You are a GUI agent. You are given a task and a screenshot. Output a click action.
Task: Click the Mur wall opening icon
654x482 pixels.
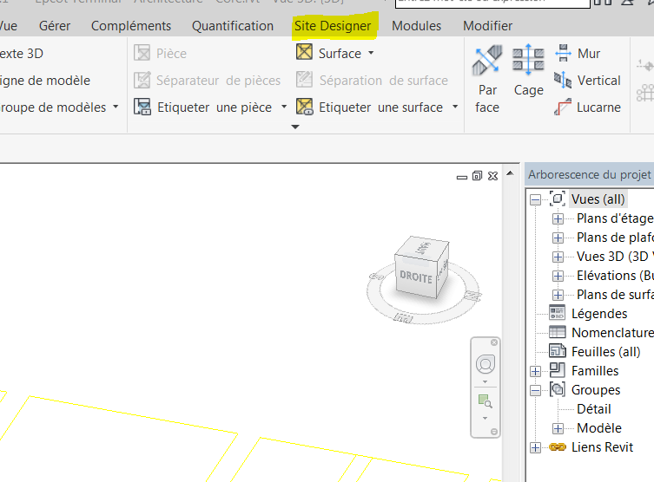pos(563,54)
